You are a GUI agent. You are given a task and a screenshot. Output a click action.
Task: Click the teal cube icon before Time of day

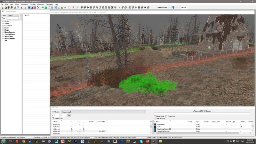click(148, 7)
